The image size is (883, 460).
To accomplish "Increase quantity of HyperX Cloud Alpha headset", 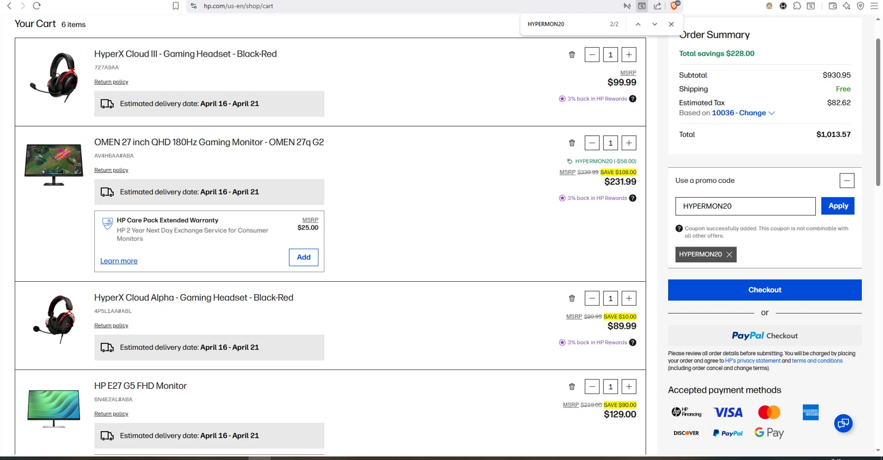I will click(x=629, y=298).
